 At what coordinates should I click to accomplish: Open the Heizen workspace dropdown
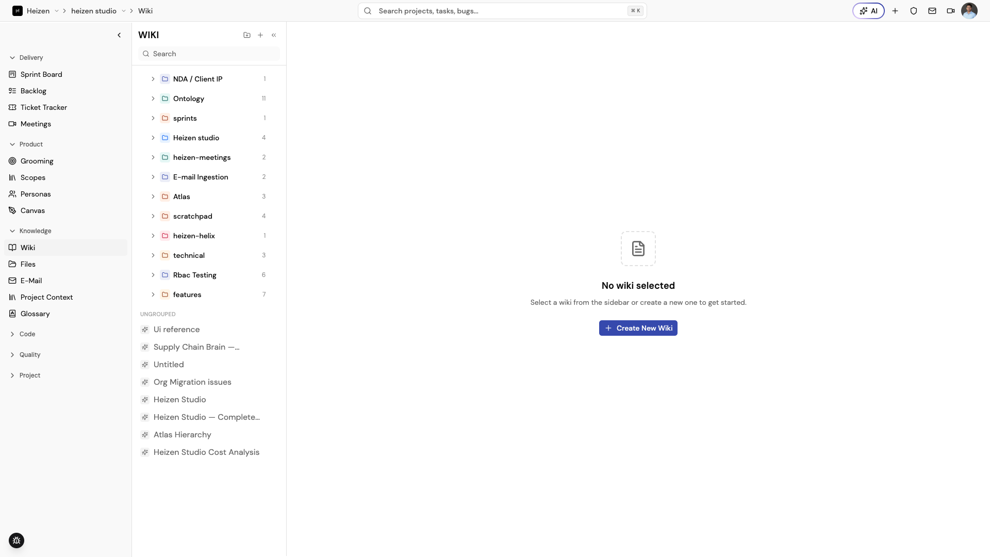tap(57, 11)
